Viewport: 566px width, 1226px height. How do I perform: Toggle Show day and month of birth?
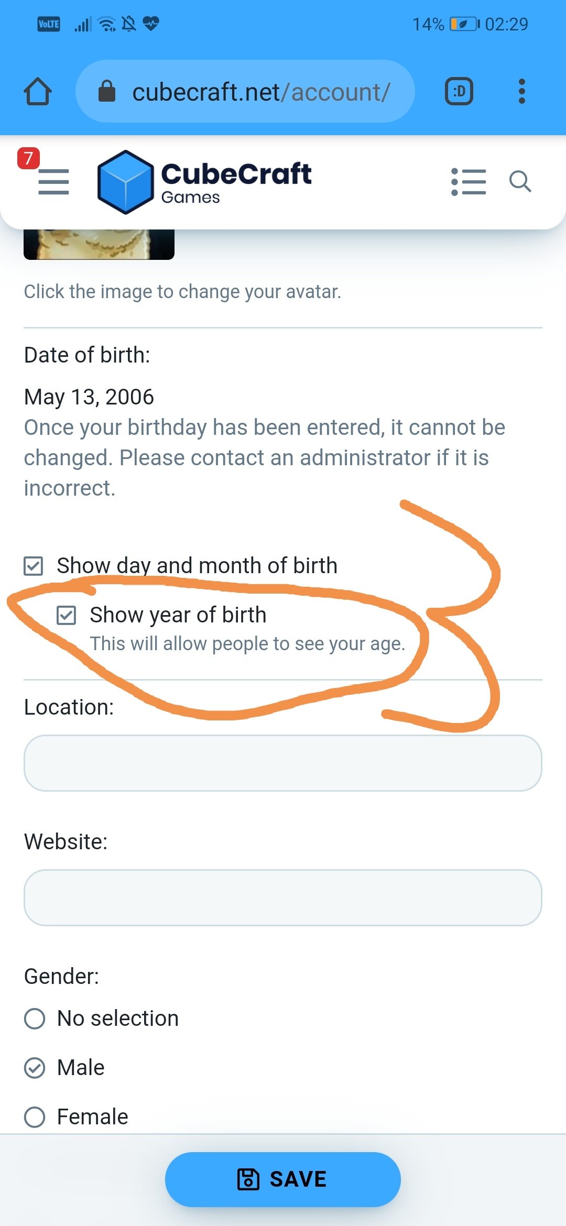click(x=34, y=566)
